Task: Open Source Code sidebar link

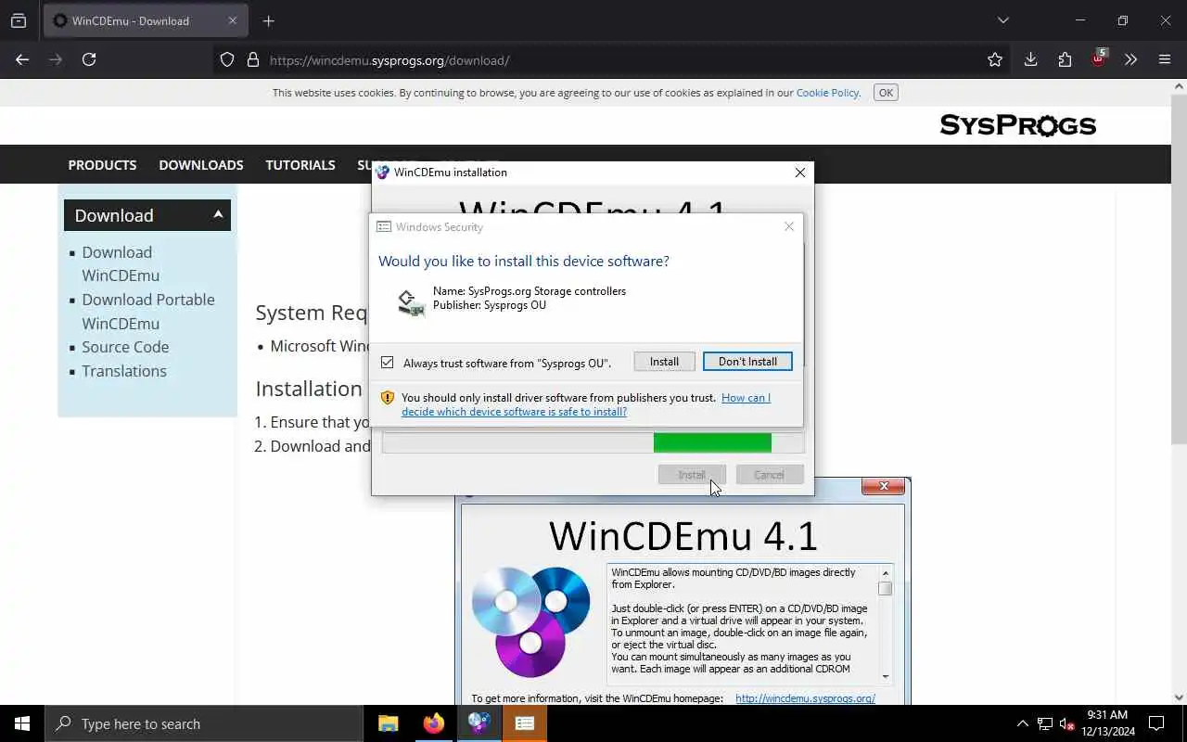Action: (125, 347)
